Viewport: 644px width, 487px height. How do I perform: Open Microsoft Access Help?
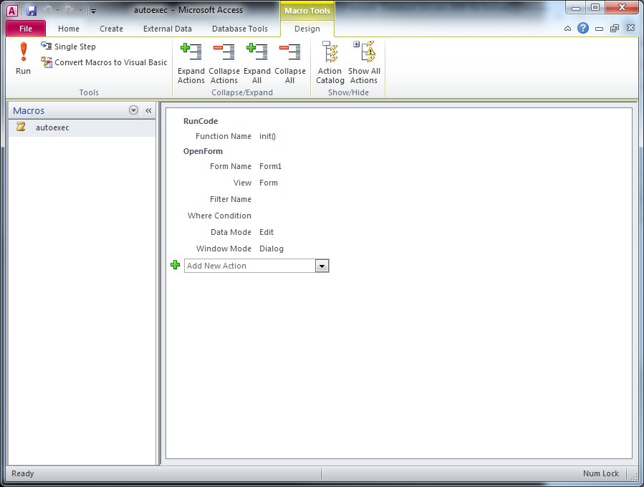point(583,29)
